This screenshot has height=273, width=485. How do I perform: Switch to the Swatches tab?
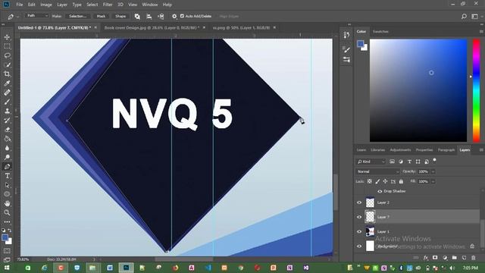point(380,32)
